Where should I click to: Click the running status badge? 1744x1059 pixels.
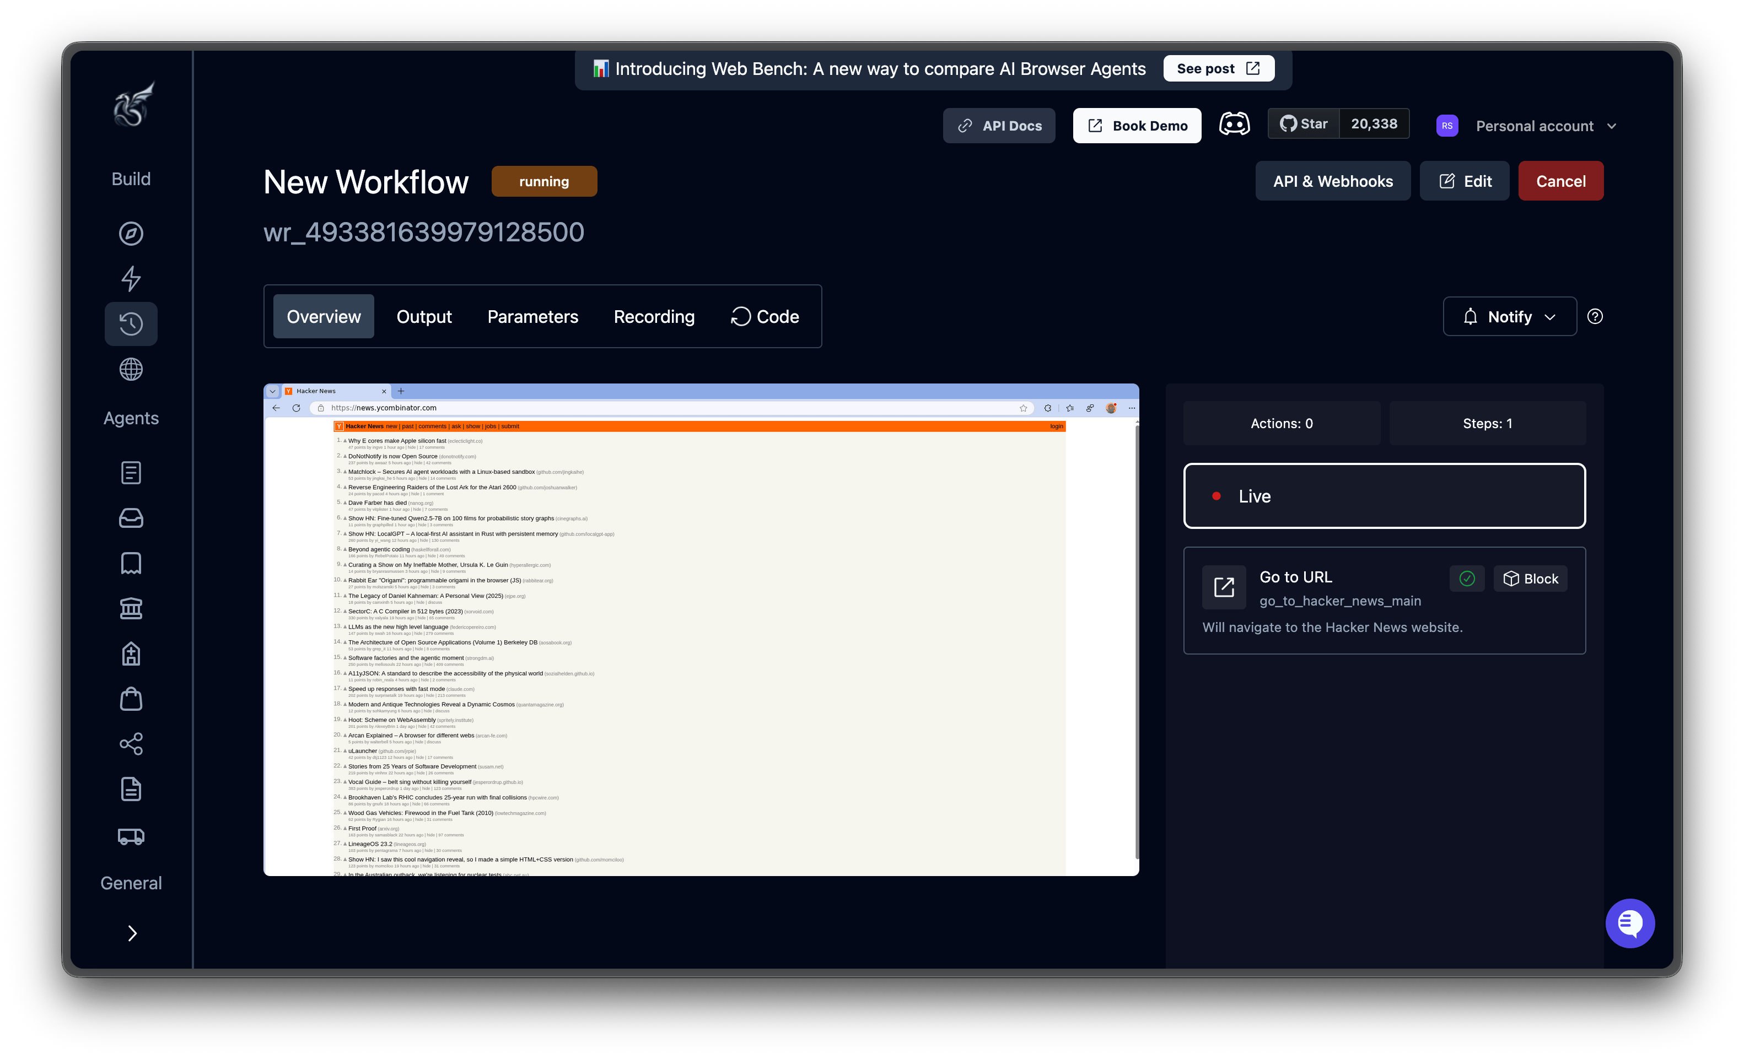(x=543, y=181)
